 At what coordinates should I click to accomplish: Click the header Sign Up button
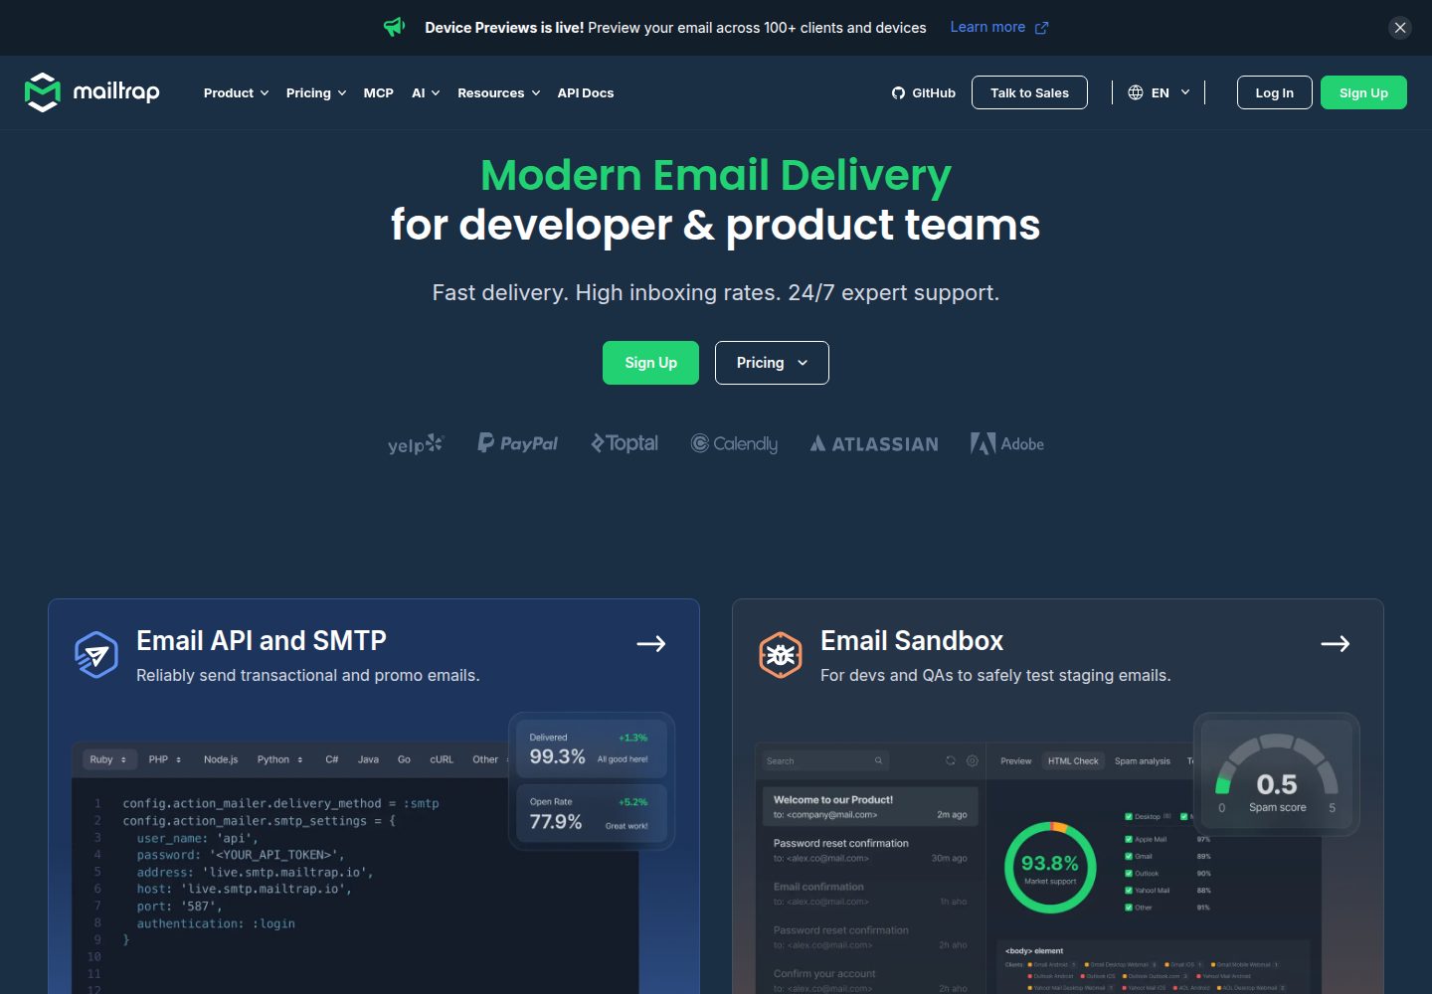click(x=1363, y=92)
